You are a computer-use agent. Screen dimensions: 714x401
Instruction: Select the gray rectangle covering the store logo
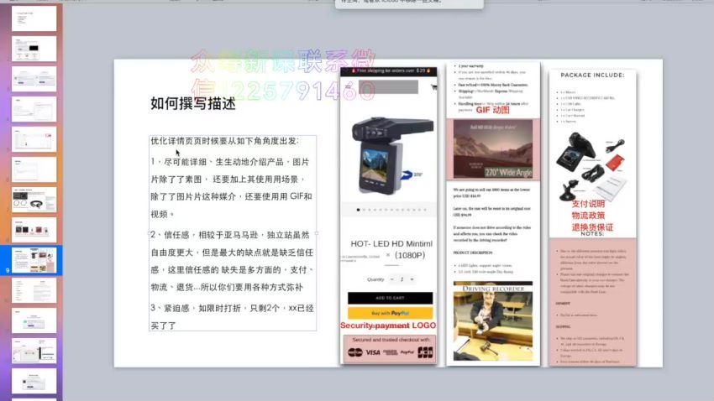coord(388,86)
